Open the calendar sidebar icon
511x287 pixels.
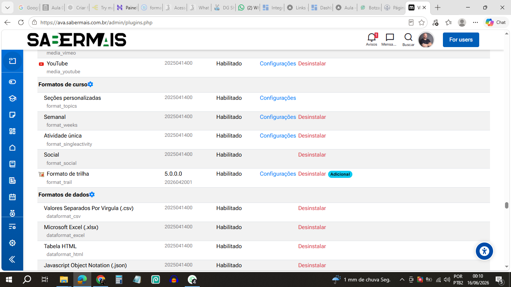12,197
